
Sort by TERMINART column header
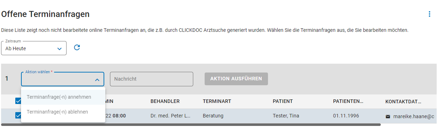click(x=217, y=102)
